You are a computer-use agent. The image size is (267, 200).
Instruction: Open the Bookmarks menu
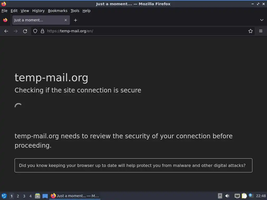click(x=58, y=11)
